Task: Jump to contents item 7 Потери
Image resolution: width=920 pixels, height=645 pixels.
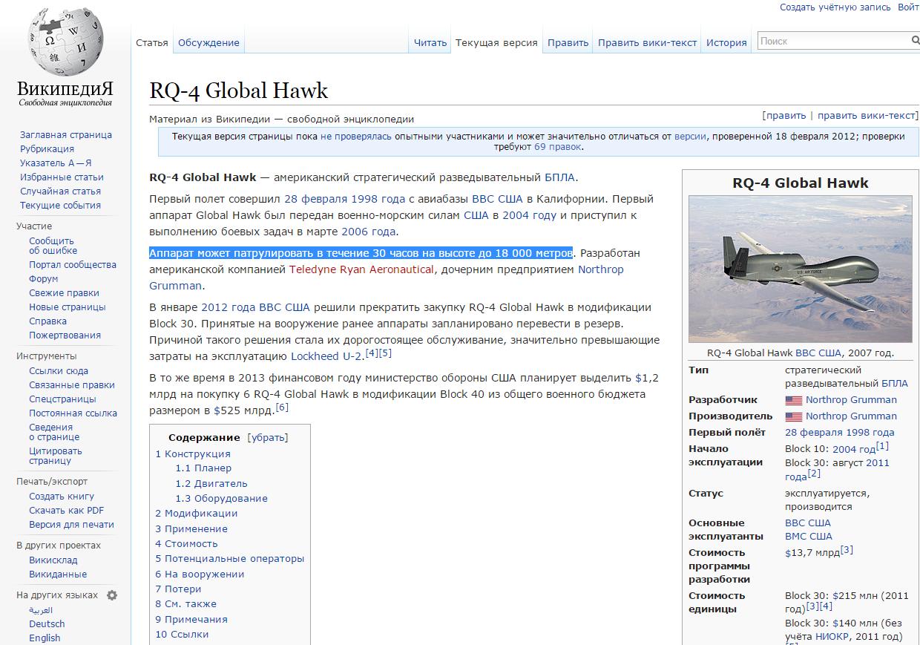Action: 179,589
